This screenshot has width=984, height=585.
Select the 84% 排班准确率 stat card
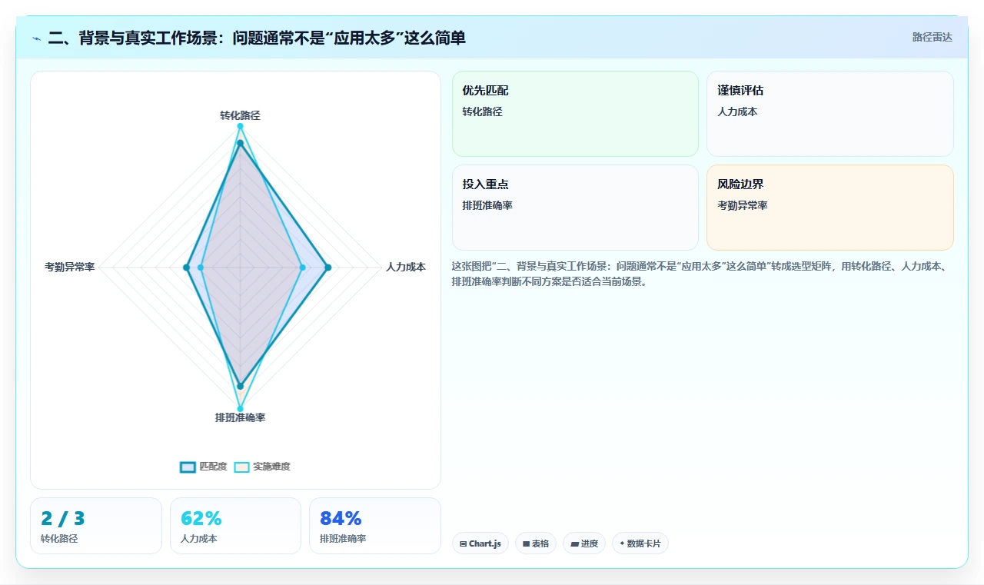[375, 526]
